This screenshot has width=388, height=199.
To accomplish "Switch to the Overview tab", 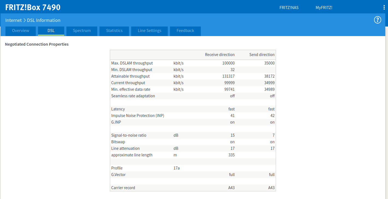I will click(x=20, y=31).
